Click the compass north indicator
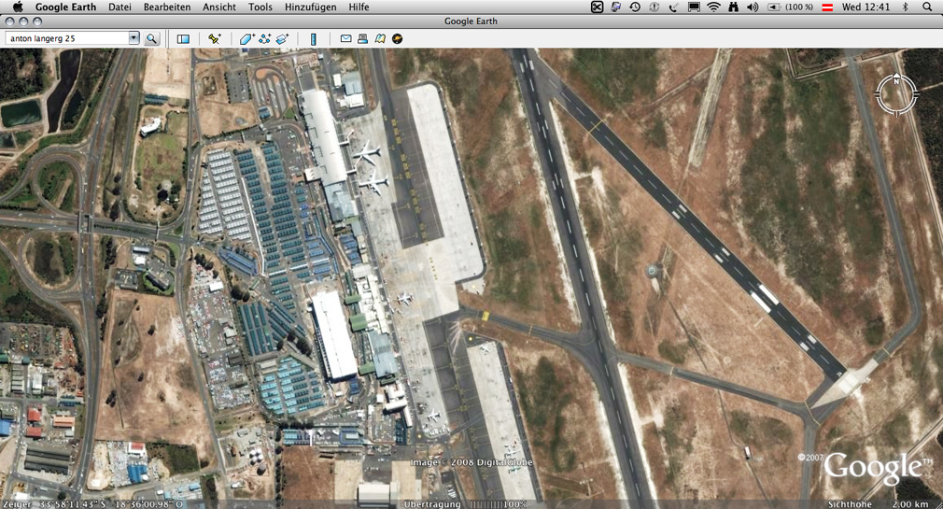 point(896,81)
